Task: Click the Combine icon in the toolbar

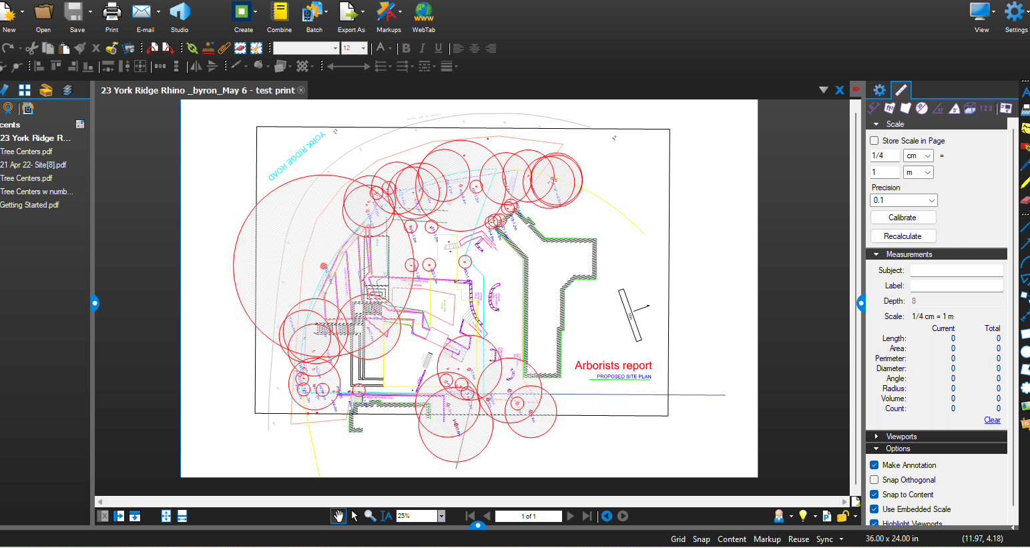Action: (x=279, y=12)
